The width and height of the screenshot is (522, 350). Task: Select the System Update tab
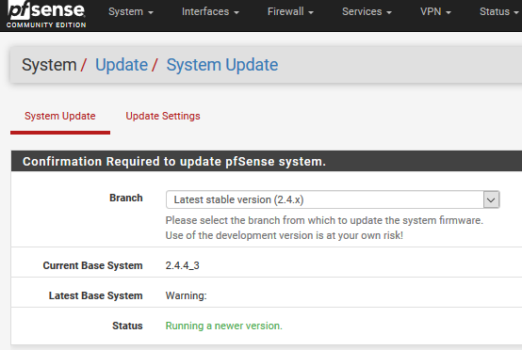click(x=60, y=116)
